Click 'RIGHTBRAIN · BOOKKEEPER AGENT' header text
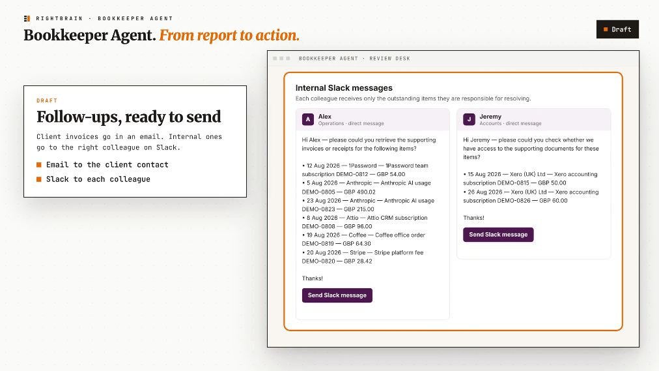Screen dimensions: 659x371 pos(104,18)
